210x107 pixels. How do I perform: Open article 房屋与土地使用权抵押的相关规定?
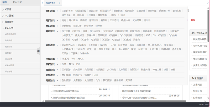click(x=69, y=98)
